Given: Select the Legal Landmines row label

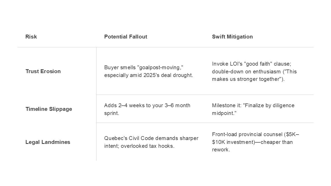Looking at the screenshot, I should (x=48, y=142).
